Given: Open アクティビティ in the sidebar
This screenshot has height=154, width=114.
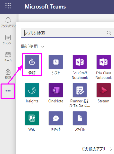Looking at the screenshot, I should pyautogui.click(x=8, y=22).
